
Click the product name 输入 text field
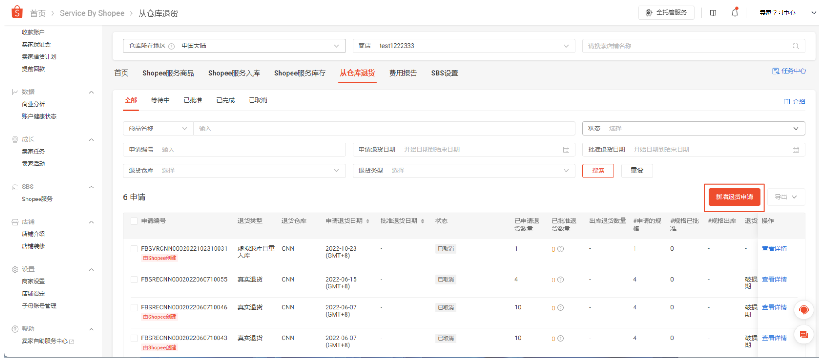click(384, 129)
